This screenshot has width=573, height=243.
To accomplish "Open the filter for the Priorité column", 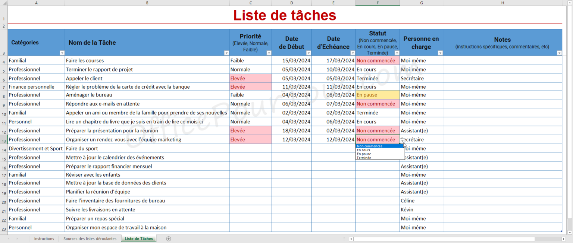I will (x=269, y=53).
